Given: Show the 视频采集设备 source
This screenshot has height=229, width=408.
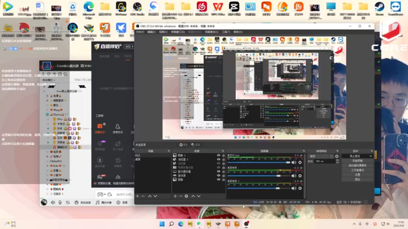Looking at the screenshot, I should [219, 167].
